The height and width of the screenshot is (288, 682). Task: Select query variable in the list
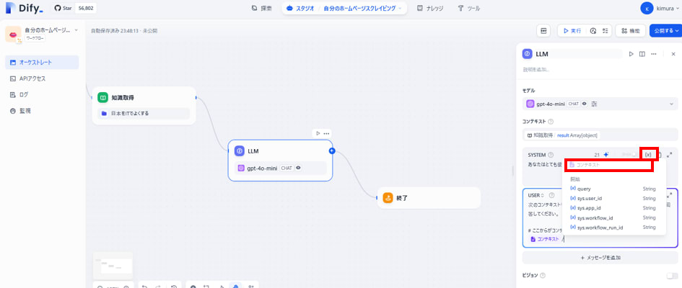(613, 189)
